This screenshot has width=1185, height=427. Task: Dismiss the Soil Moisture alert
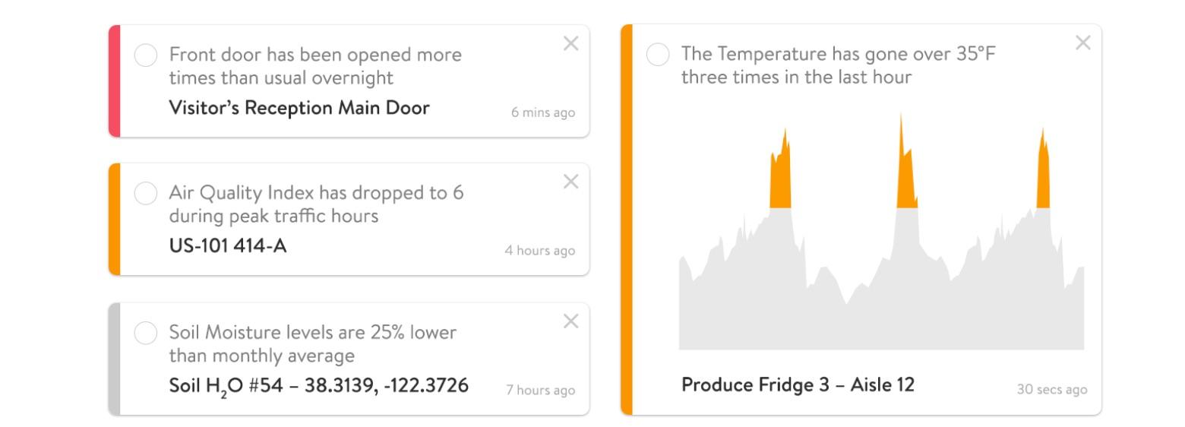point(570,321)
